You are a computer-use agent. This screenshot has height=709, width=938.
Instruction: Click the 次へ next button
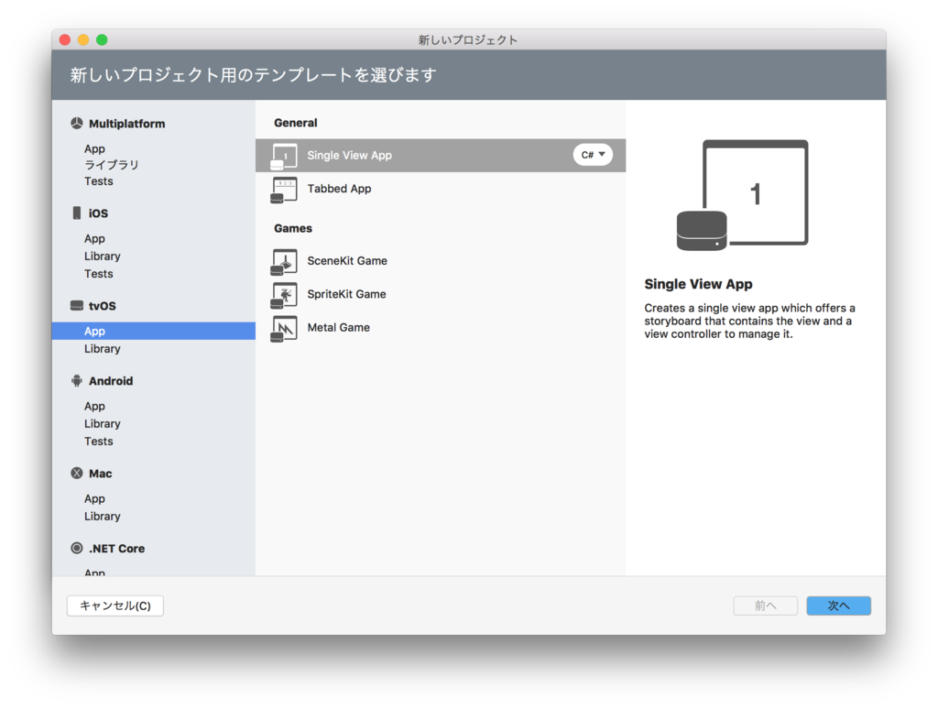[x=838, y=605]
